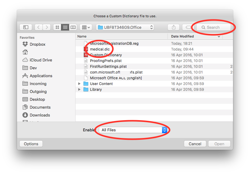This screenshot has width=250, height=174.
Task: Select Microsoft Office ACL [English] file
Action: [154, 78]
